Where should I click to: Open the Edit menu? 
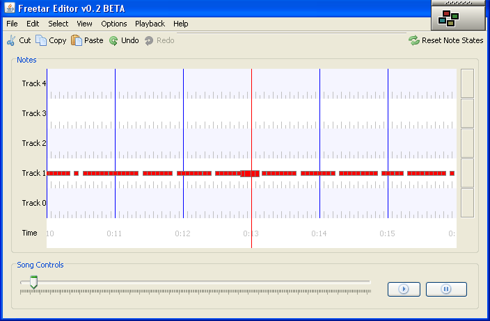click(x=33, y=24)
